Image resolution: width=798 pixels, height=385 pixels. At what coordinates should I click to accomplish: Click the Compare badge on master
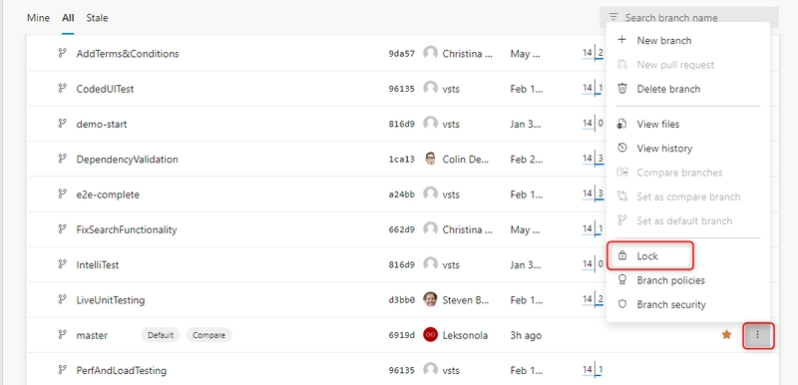tap(208, 335)
